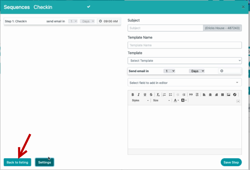Open the Select Template dropdown
The height and width of the screenshot is (170, 250).
click(x=185, y=61)
